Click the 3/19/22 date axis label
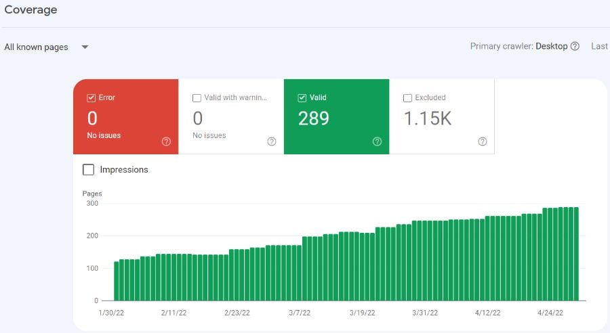Viewport: 610px width, 333px height. pyautogui.click(x=362, y=313)
